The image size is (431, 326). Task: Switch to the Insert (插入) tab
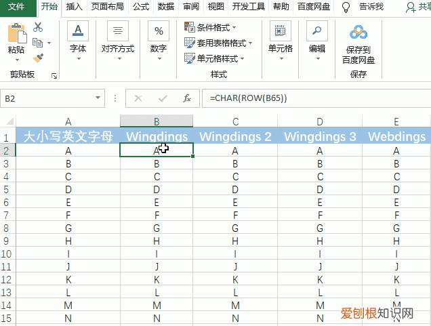pos(75,7)
